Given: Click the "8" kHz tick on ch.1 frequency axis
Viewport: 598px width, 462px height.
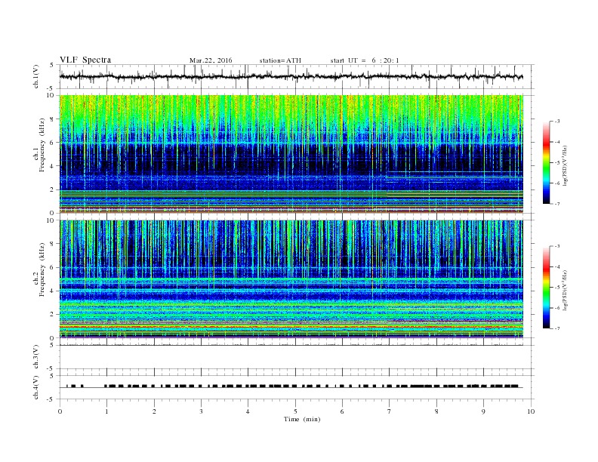Looking at the screenshot, I should click(x=53, y=119).
